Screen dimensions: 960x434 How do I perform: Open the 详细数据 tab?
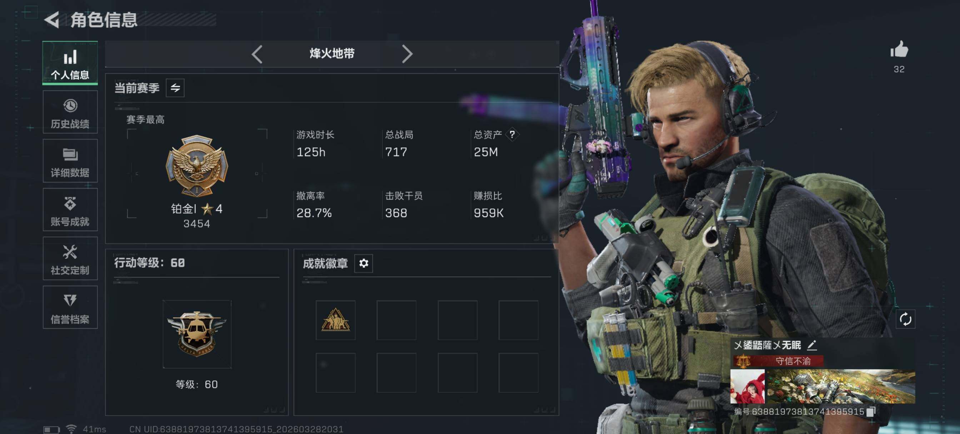tap(70, 161)
